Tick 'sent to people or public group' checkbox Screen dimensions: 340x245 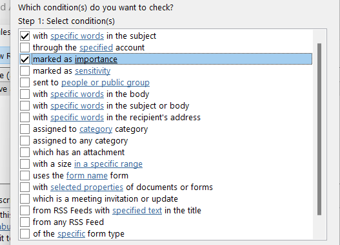25,82
